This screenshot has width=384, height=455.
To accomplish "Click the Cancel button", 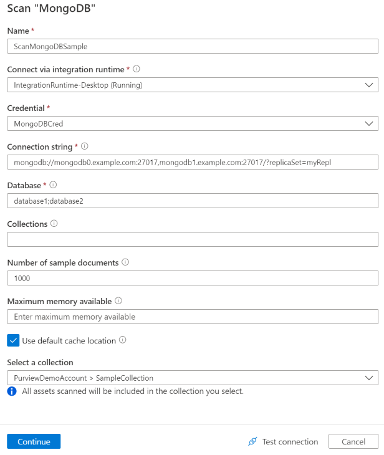I will coord(353,442).
